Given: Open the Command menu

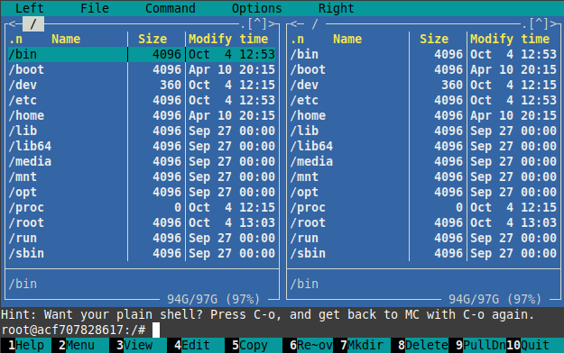Looking at the screenshot, I should 171,8.
